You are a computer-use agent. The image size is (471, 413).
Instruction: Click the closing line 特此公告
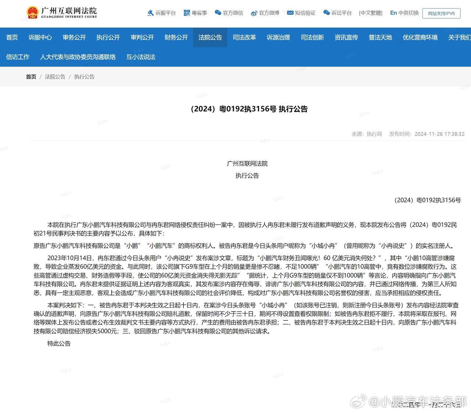click(59, 344)
